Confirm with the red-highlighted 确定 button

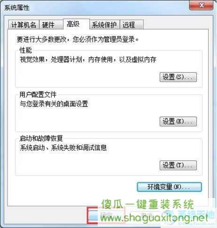pyautogui.click(x=106, y=216)
